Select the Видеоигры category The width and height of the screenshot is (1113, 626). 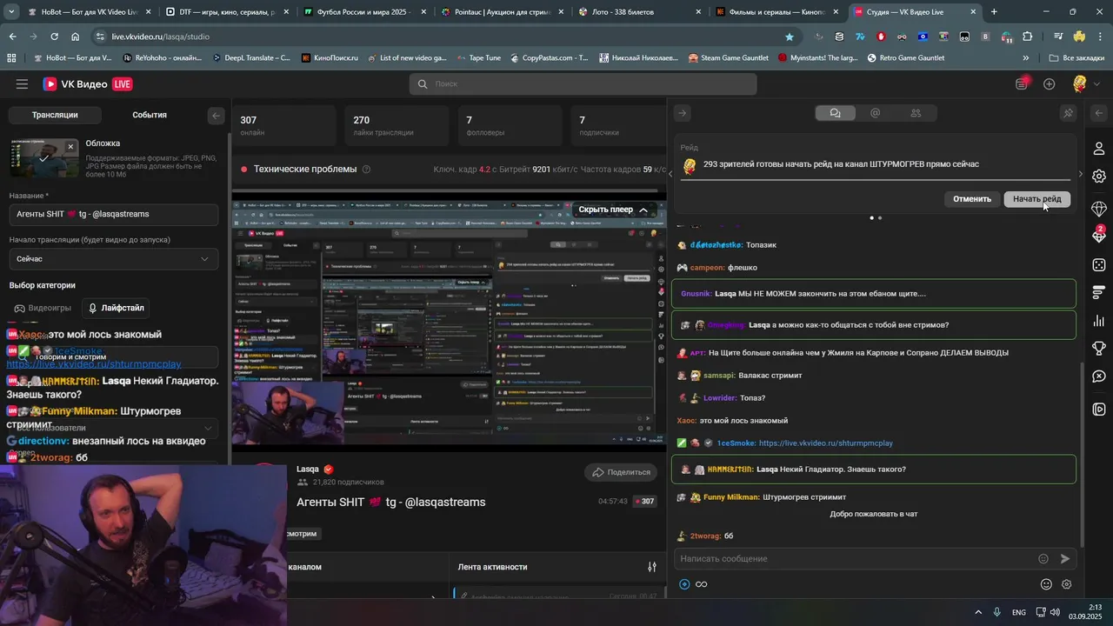pyautogui.click(x=43, y=308)
